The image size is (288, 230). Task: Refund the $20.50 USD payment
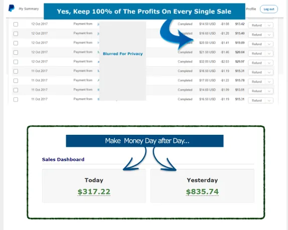coord(256,44)
